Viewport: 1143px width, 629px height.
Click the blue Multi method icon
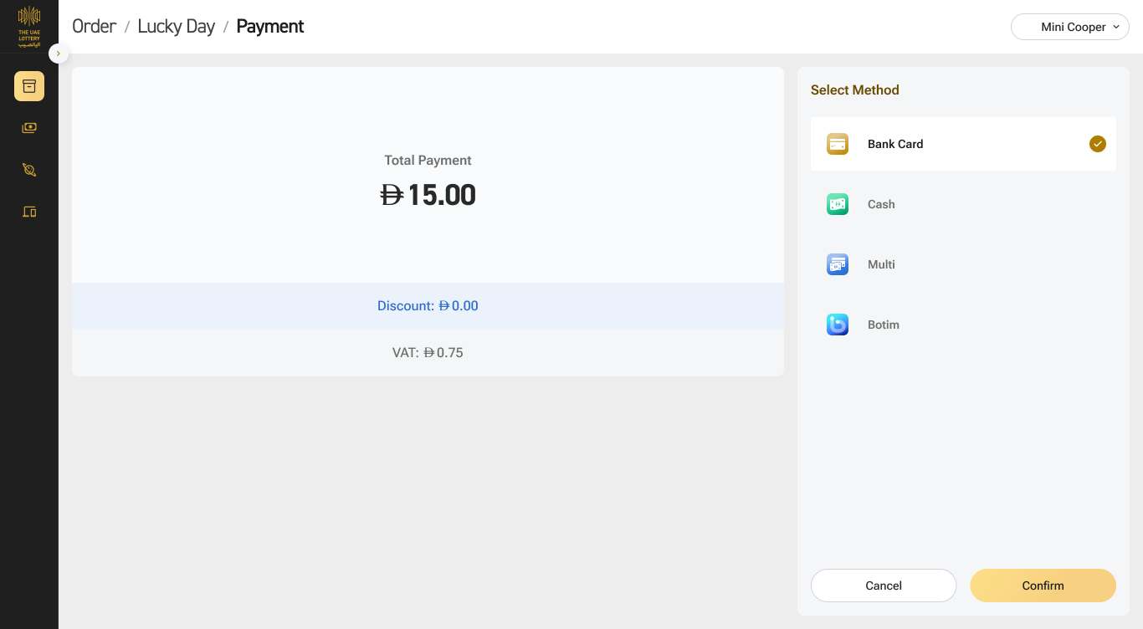click(838, 264)
